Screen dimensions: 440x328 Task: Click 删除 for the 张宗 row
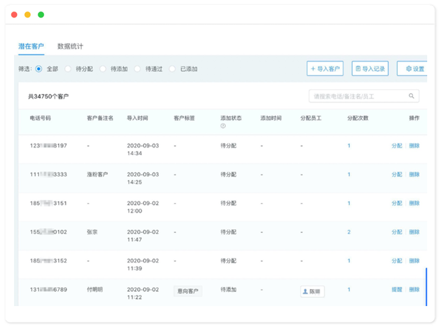coord(414,232)
